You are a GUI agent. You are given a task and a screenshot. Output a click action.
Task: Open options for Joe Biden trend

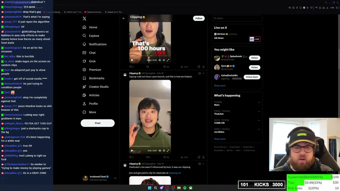[259, 129]
